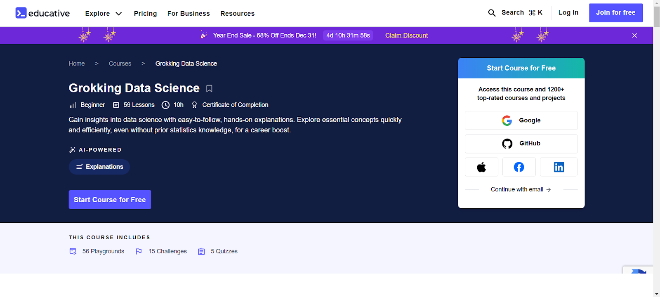
Task: Click the "Certificate of Completion" text
Action: click(x=235, y=105)
